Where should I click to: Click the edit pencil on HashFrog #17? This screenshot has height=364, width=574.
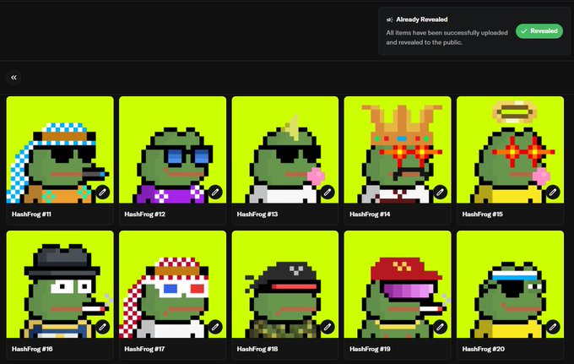click(215, 327)
